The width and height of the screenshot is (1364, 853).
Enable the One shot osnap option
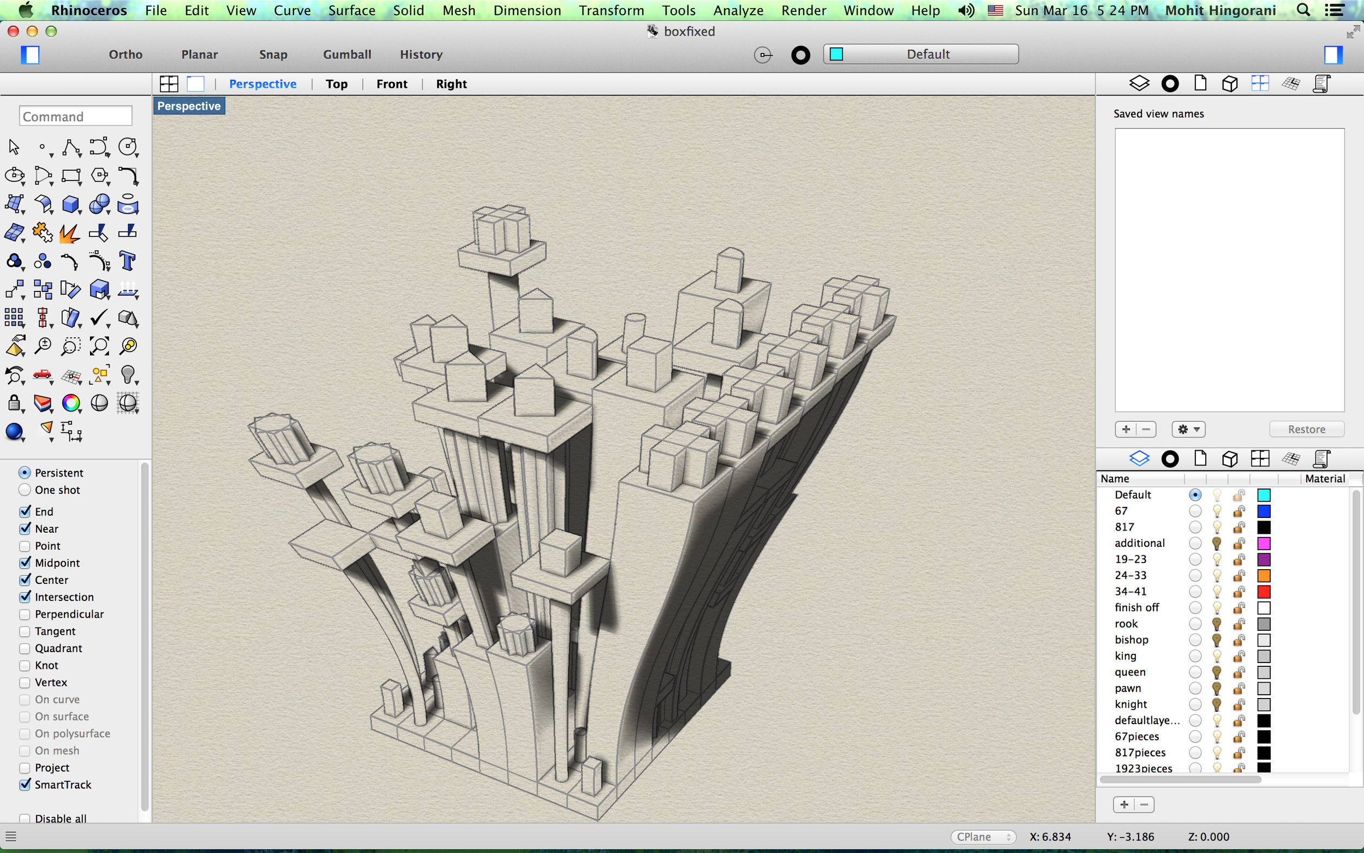click(x=25, y=490)
